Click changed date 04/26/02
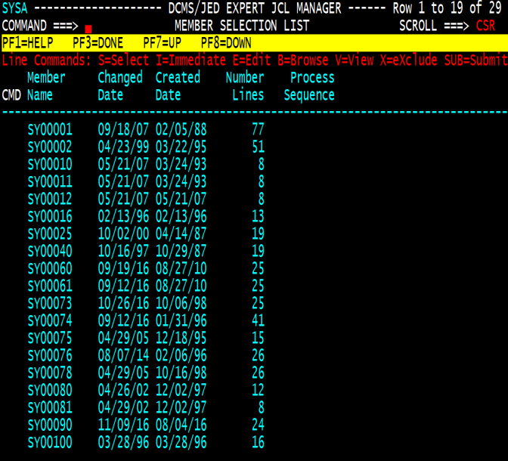508x461 pixels. [123, 391]
